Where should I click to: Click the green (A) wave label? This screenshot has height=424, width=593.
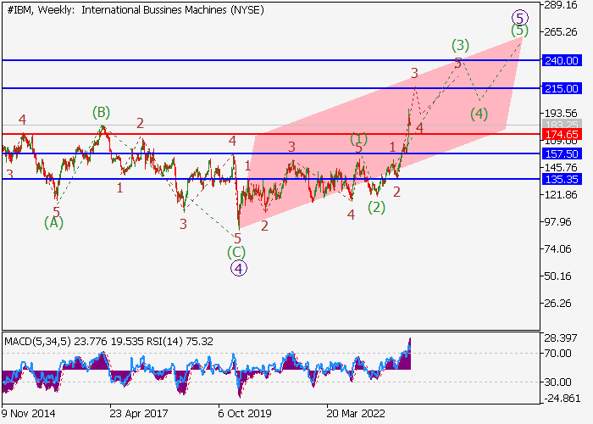[x=53, y=222]
